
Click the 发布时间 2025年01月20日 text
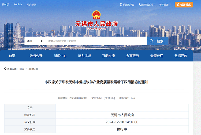coord(73,98)
